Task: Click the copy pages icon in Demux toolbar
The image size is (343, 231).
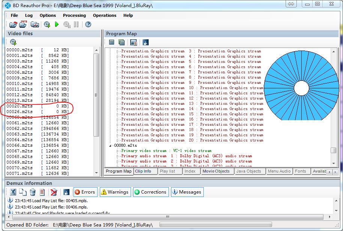Action: (23, 192)
